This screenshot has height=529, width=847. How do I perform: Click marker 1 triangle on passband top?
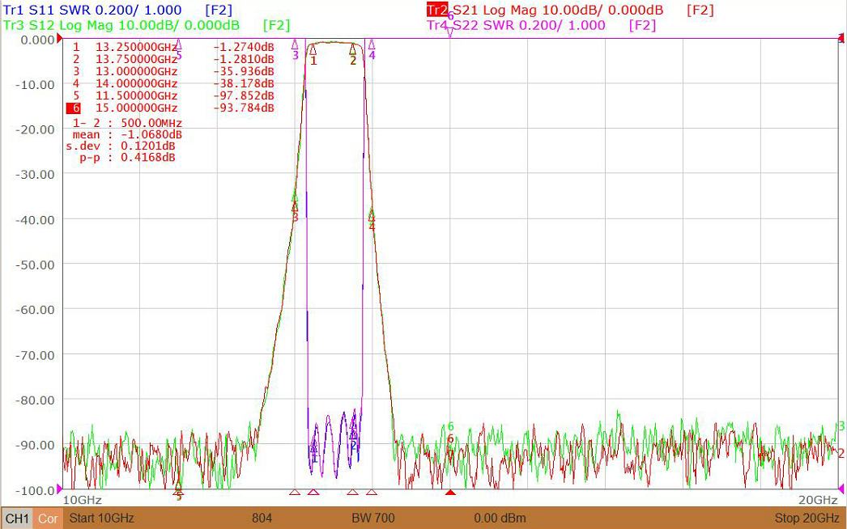coord(313,49)
